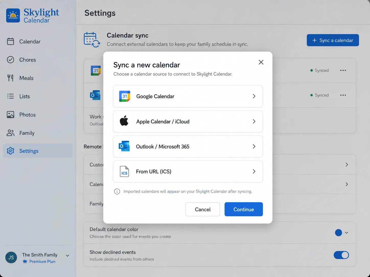Viewport: 370px width, 277px height.
Task: Click the Premium Plan crown icon
Action: pos(25,261)
